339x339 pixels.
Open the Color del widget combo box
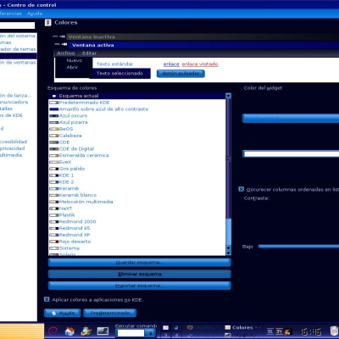click(x=291, y=118)
